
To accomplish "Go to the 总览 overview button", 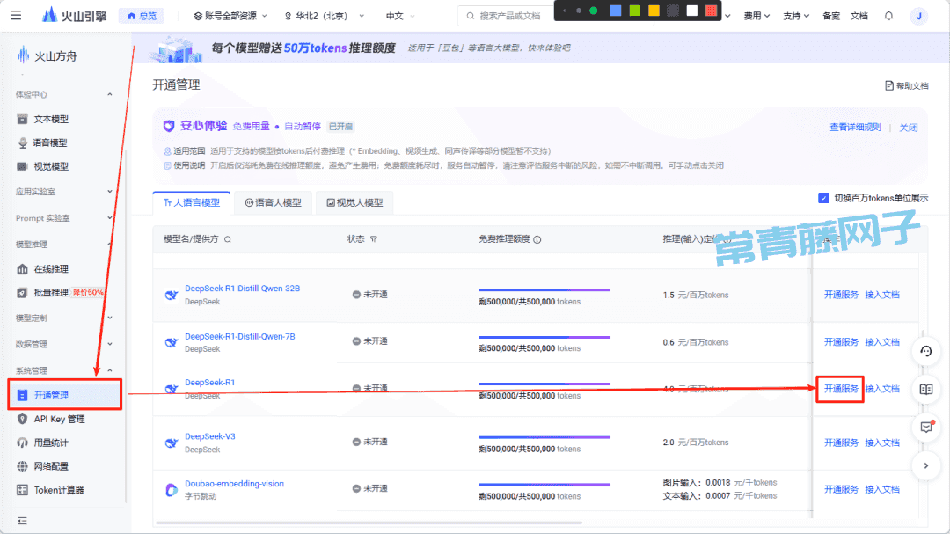I will (x=142, y=16).
